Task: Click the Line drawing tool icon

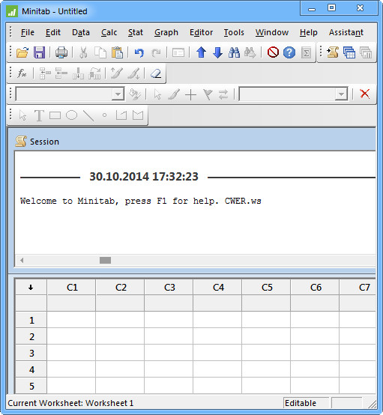Action: 88,115
